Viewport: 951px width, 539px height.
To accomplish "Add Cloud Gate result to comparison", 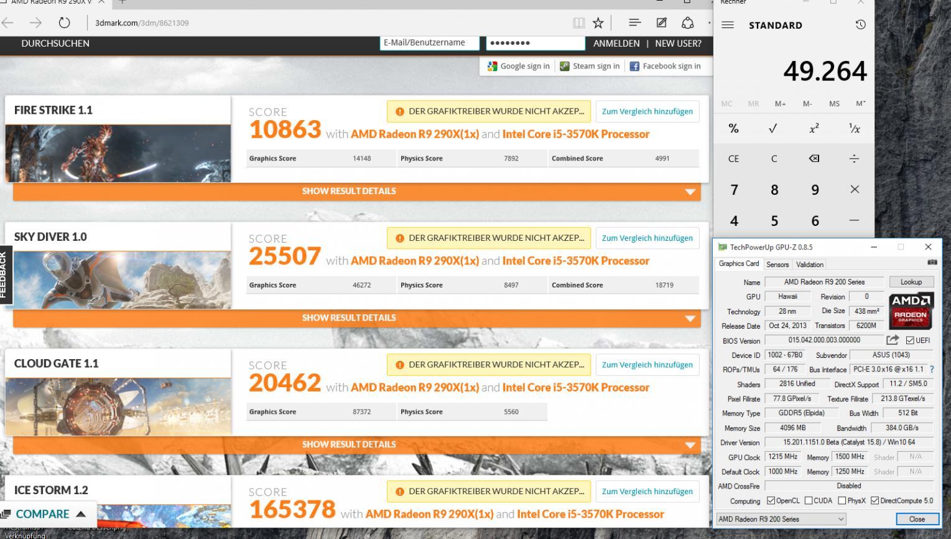I will (647, 365).
